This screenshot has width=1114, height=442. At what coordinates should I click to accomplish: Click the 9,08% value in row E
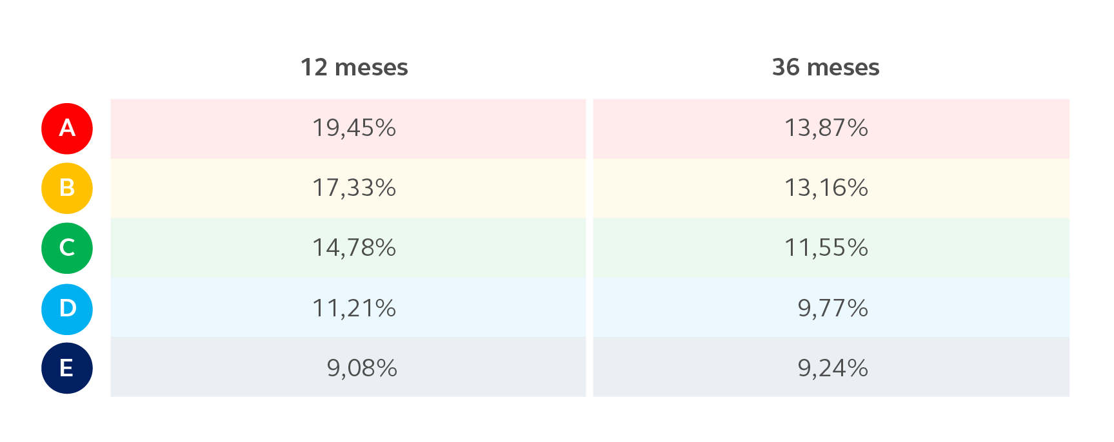[362, 369]
